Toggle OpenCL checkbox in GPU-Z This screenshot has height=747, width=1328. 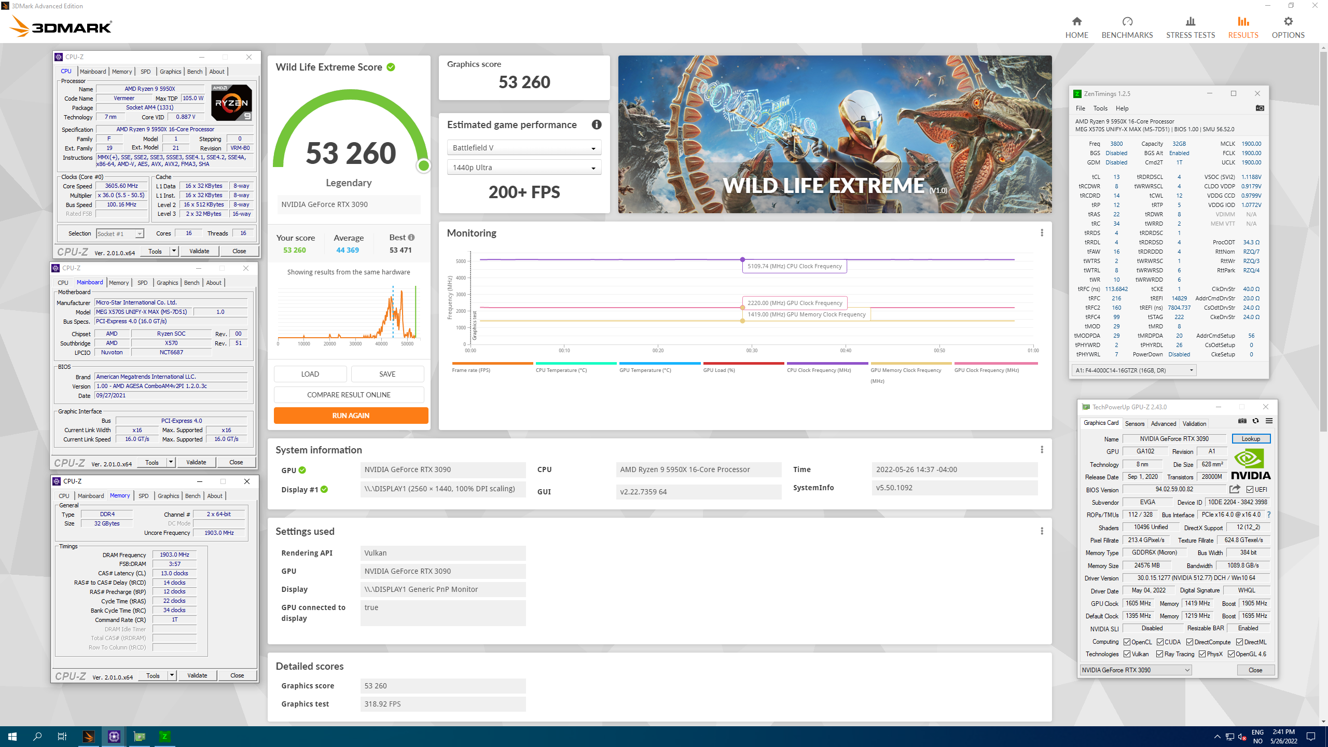click(1127, 642)
